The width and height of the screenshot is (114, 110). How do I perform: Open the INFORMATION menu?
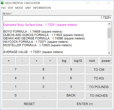tap(42, 8)
